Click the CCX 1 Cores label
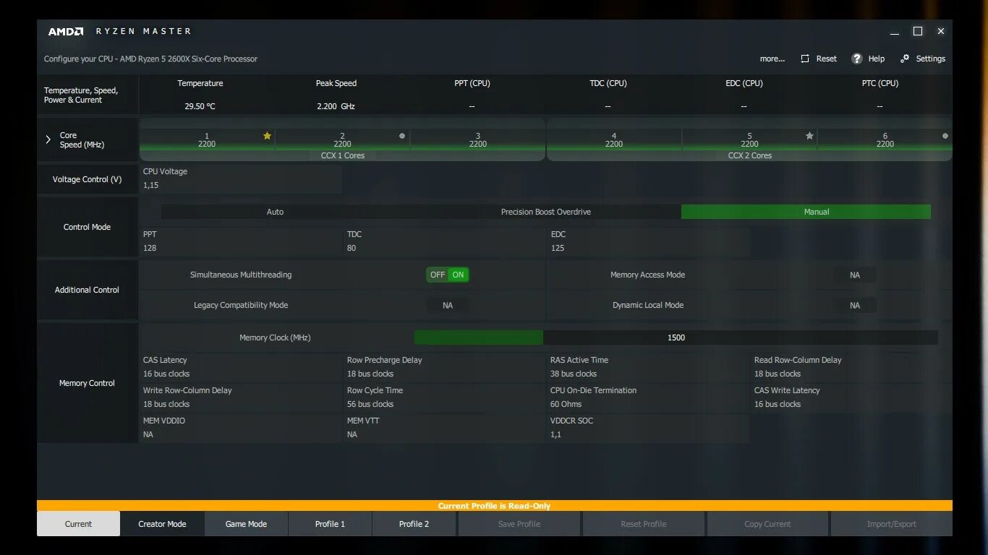The image size is (988, 555). point(343,155)
